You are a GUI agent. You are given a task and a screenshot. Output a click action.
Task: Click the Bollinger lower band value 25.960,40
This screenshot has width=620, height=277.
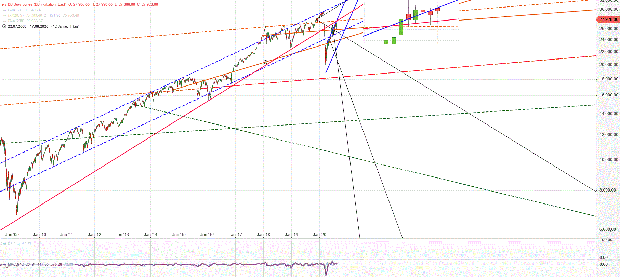click(x=71, y=15)
